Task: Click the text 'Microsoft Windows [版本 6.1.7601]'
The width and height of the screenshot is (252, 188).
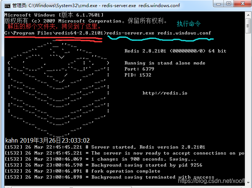Action: click(54, 15)
